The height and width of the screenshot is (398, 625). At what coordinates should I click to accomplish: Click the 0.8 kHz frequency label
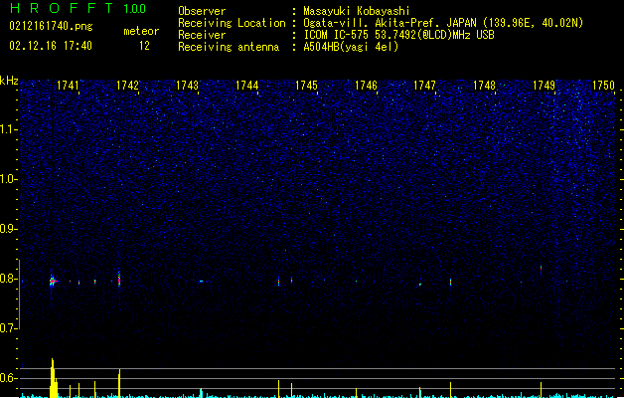click(8, 279)
